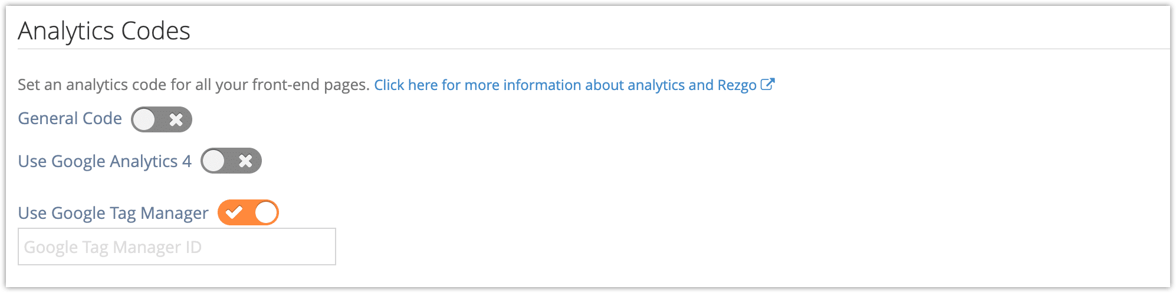The image size is (1176, 293).
Task: Enable the General Code toggle
Action: (162, 119)
